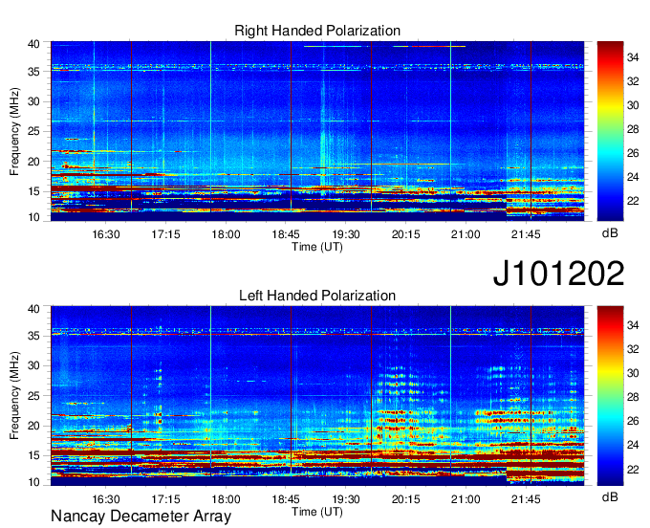Click the 21:00 tick label under the bottom plot
This screenshot has width=650, height=528.
[x=466, y=499]
